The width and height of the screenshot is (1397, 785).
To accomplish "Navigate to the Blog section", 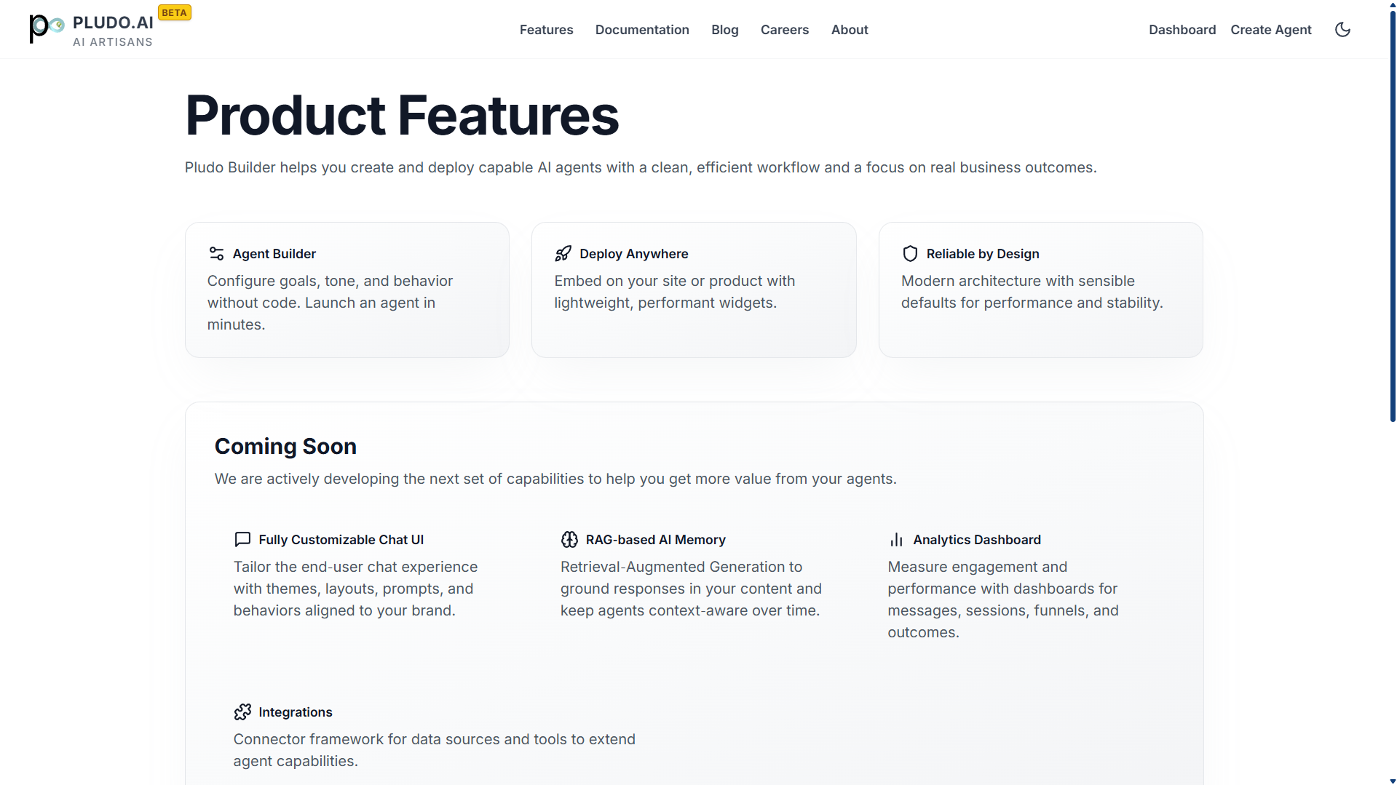I will tap(724, 30).
